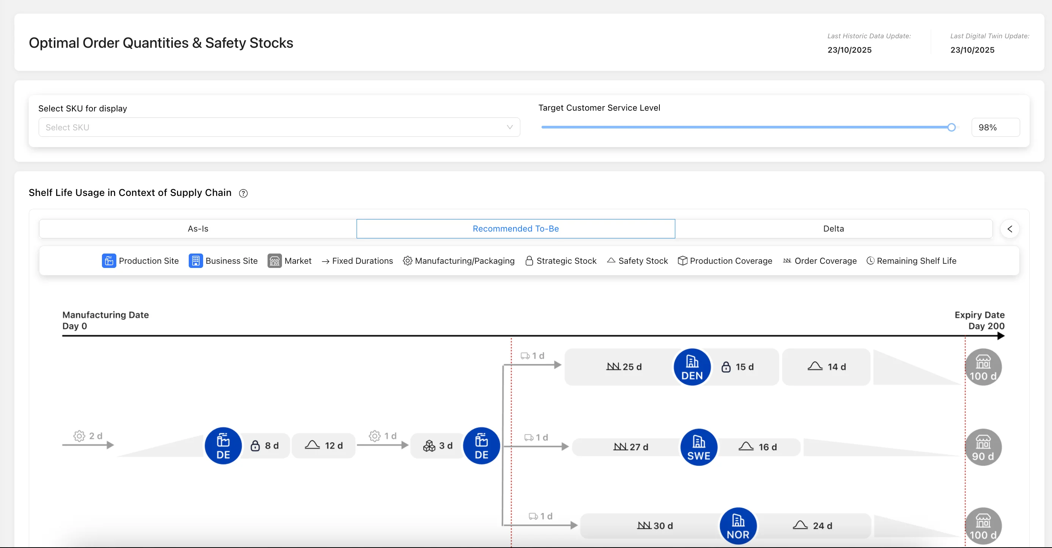Click the Remaining Shelf Life clock icon

point(870,260)
